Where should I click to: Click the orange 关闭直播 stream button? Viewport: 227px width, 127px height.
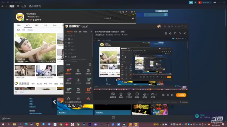pyautogui.click(x=181, y=95)
